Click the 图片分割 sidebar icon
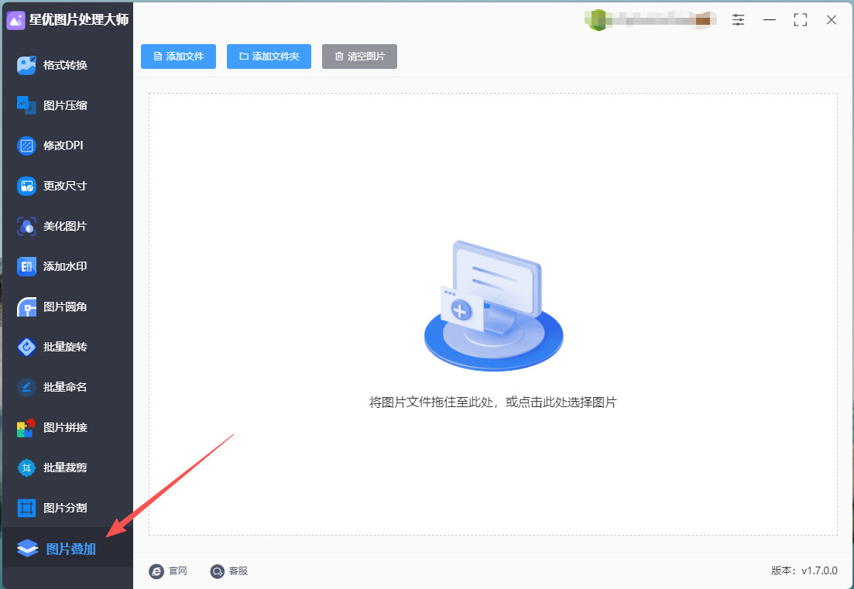854x589 pixels. click(26, 508)
